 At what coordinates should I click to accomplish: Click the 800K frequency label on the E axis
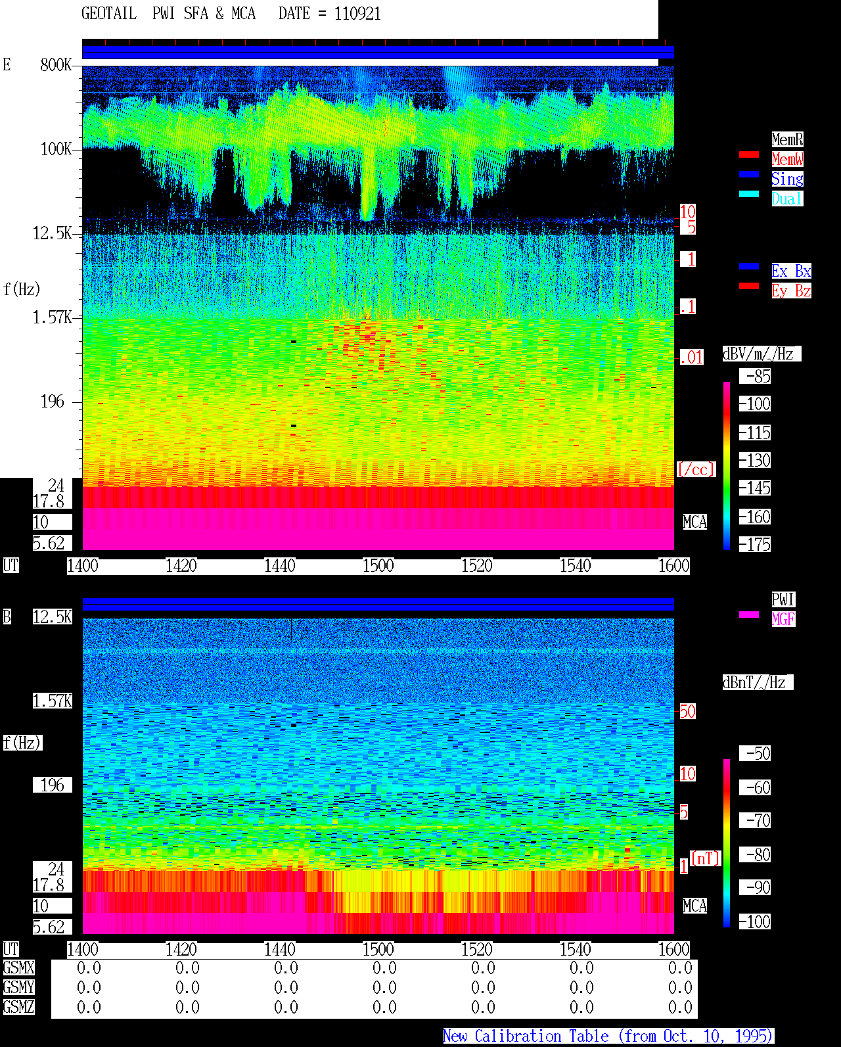pos(56,65)
